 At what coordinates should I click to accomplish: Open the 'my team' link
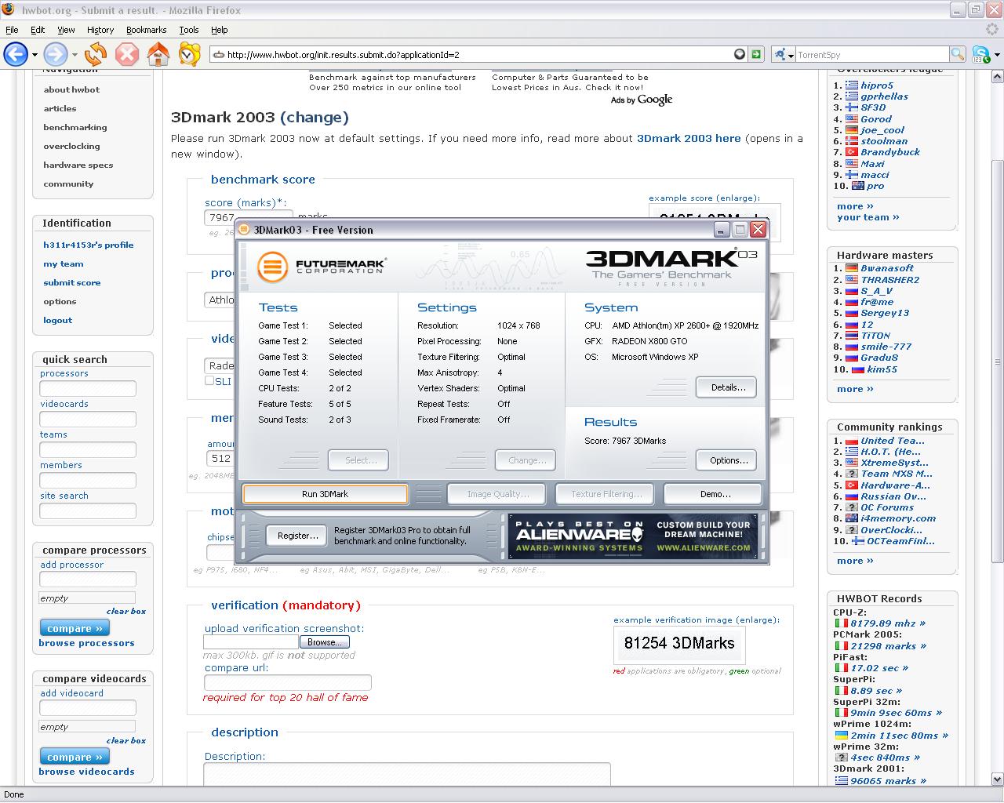point(63,263)
